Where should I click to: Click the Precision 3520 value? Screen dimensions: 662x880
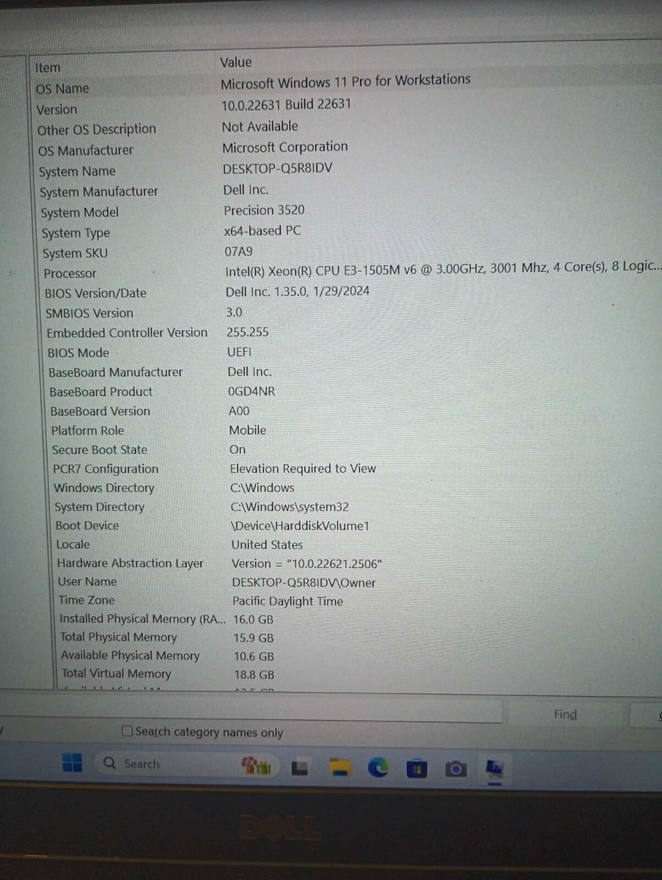coord(264,210)
